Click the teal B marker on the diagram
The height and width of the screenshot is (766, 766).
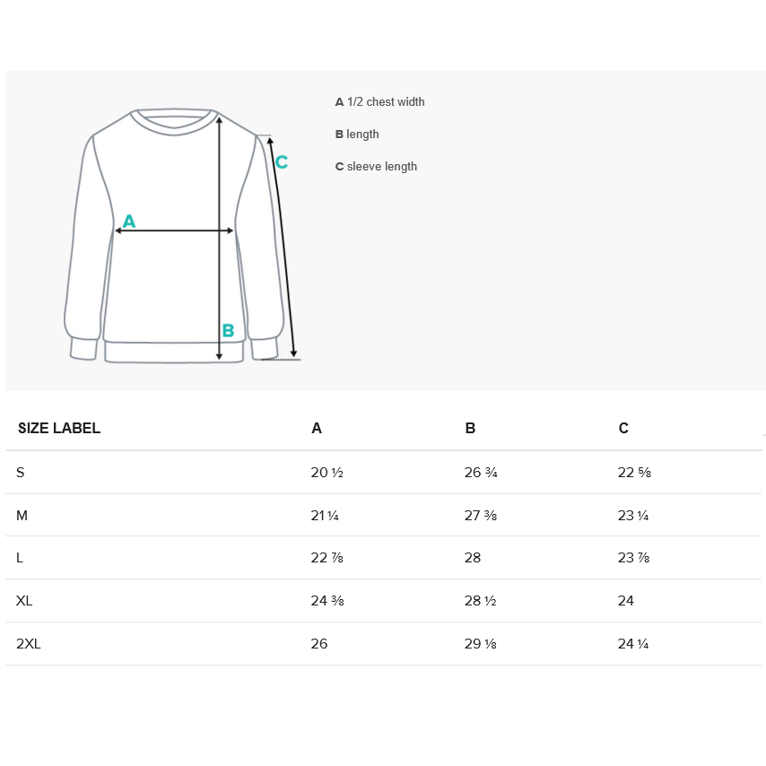[x=228, y=331]
